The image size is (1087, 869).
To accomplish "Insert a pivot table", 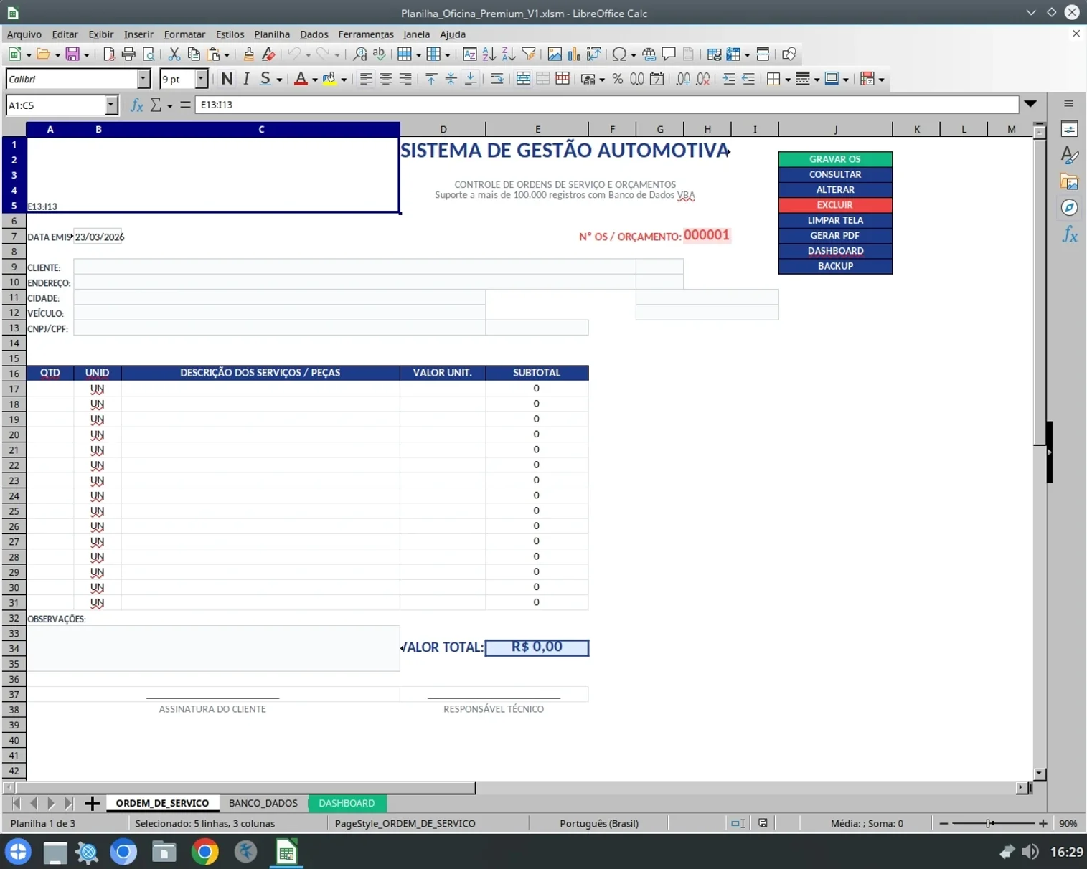I will pyautogui.click(x=593, y=54).
